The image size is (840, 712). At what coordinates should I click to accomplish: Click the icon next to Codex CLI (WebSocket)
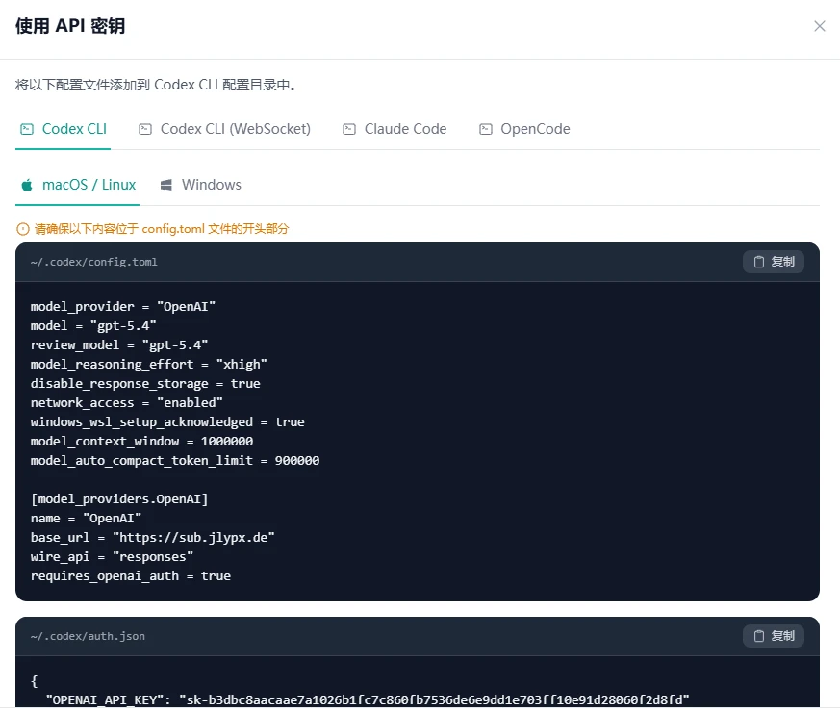(x=145, y=128)
